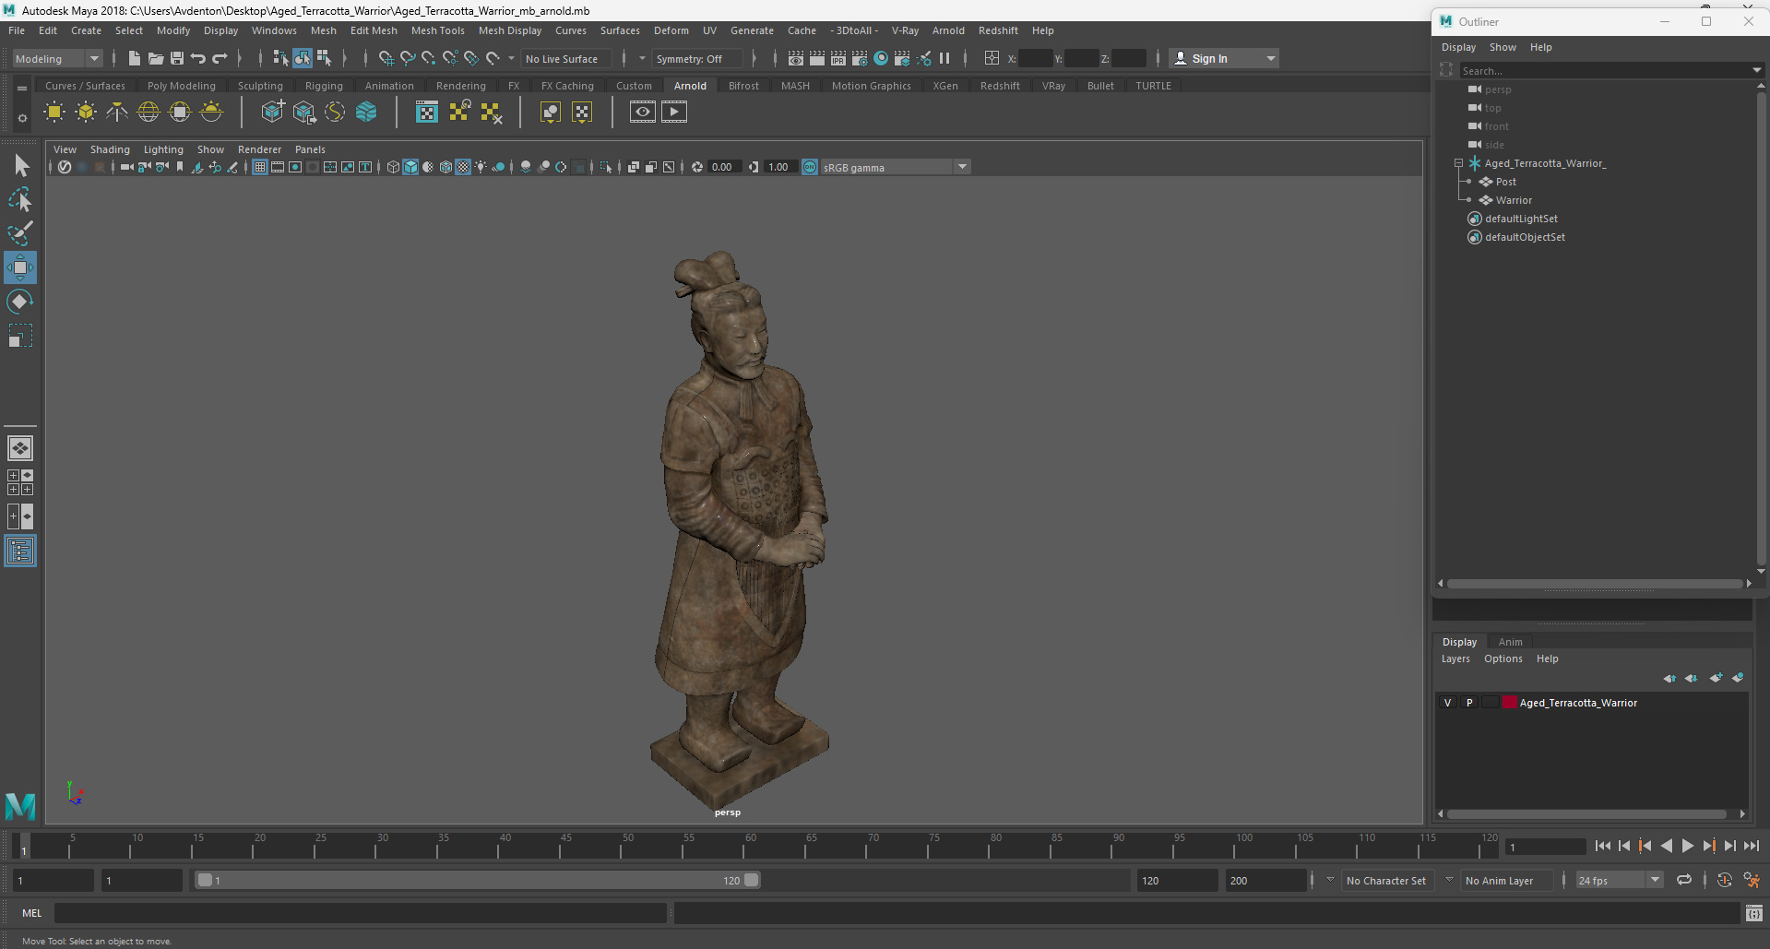Open the Modeling menu set dropdown
This screenshot has height=949, width=1770.
pyautogui.click(x=57, y=58)
